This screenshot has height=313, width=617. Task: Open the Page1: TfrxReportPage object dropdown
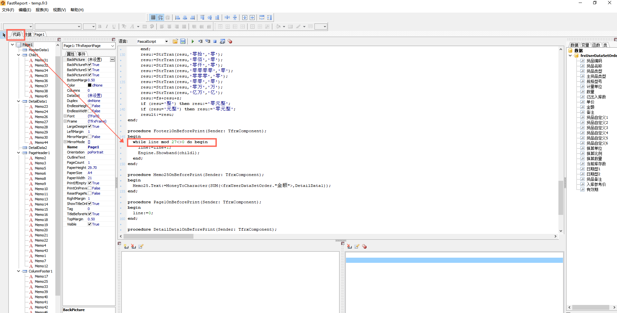point(112,46)
